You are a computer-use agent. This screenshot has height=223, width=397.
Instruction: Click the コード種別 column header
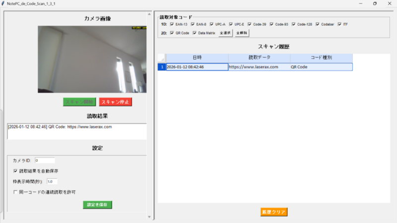[x=321, y=58]
